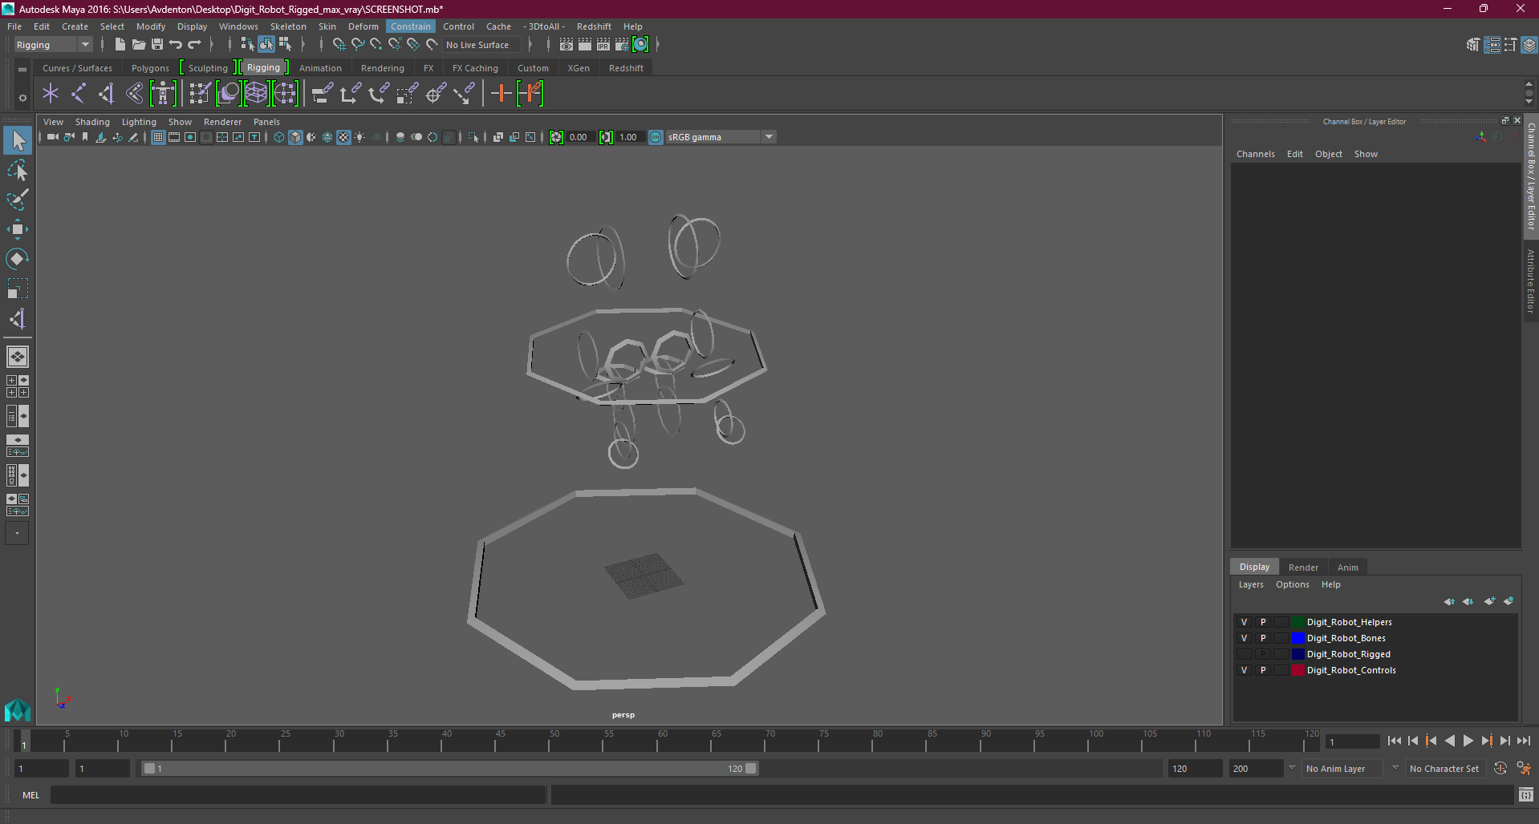Go to start of playback range

tap(1395, 741)
